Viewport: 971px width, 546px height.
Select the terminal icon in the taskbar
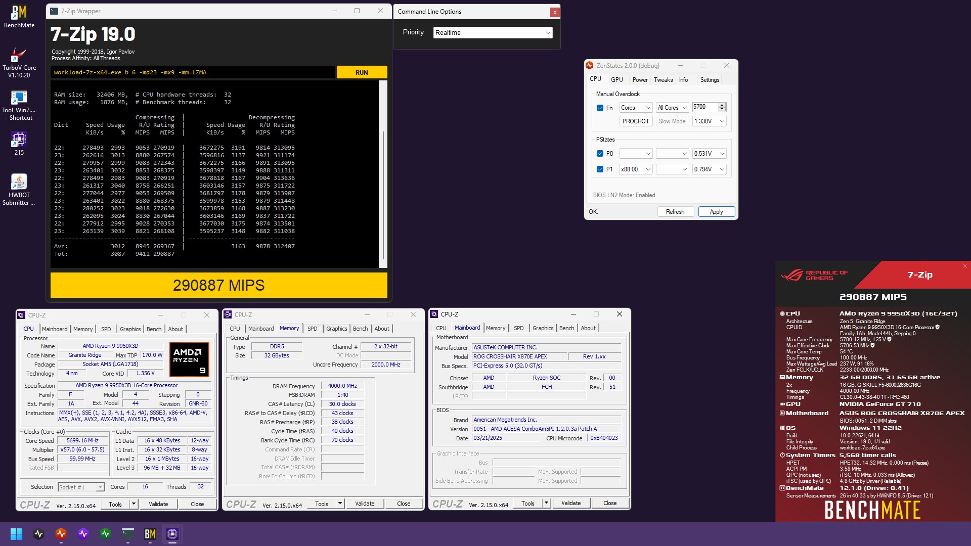click(x=128, y=534)
